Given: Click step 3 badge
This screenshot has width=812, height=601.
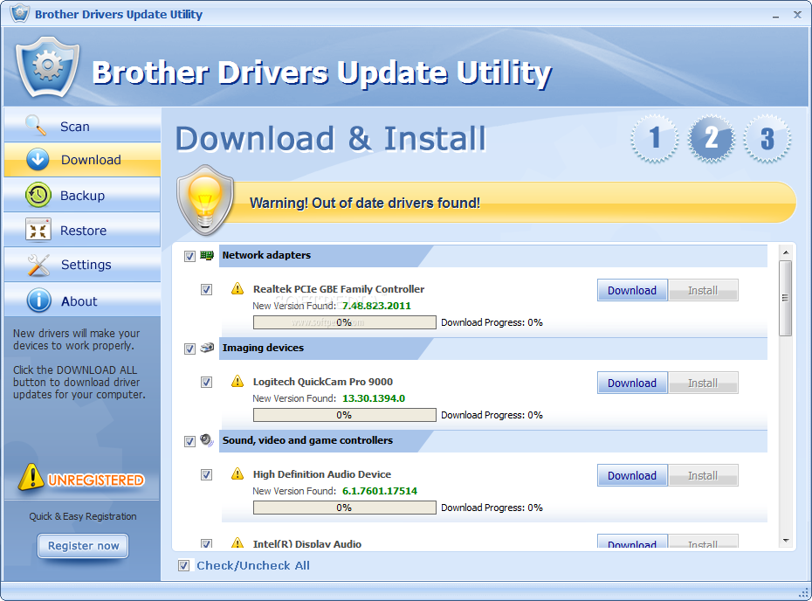Looking at the screenshot, I should click(x=767, y=138).
